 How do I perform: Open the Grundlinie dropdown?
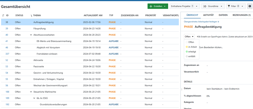click(x=213, y=6)
